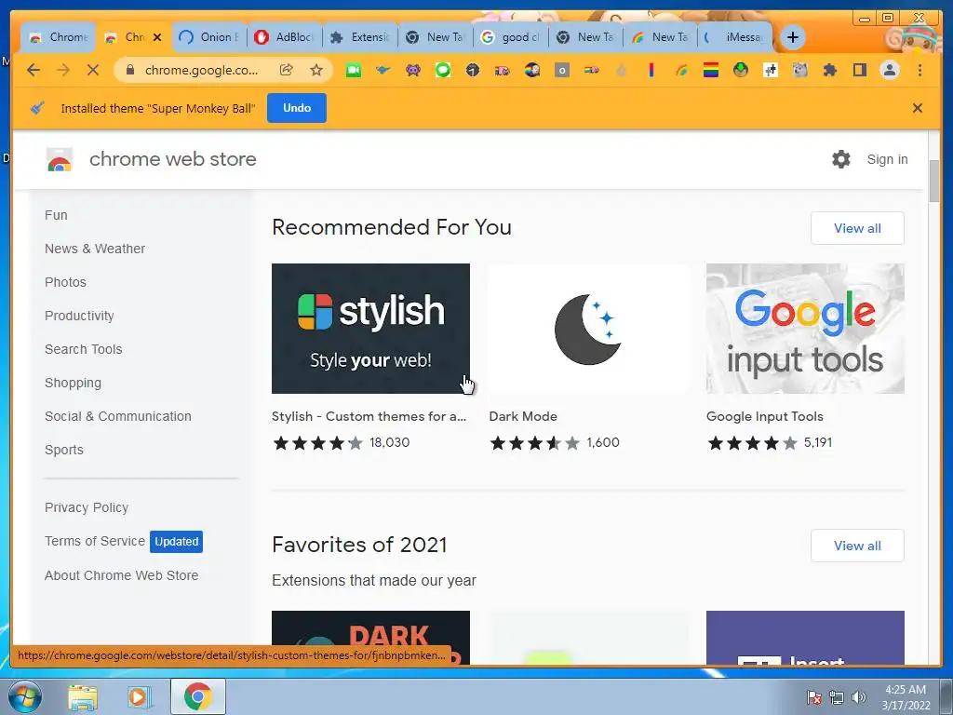This screenshot has width=953, height=715.
Task: Click the green download arrow extension icon
Action: click(x=740, y=71)
